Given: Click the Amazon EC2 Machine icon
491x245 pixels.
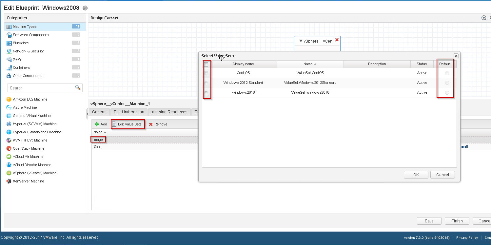Looking at the screenshot, I should click(9, 99).
